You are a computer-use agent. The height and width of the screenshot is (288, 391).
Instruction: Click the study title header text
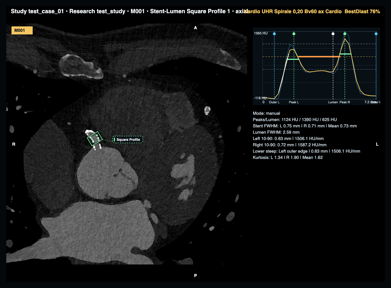(x=129, y=11)
